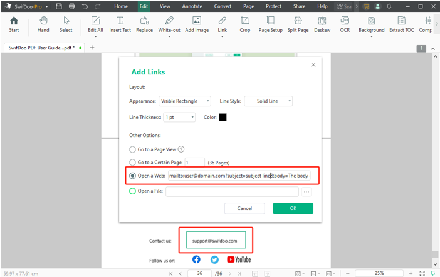Use the White-out tool

169,24
